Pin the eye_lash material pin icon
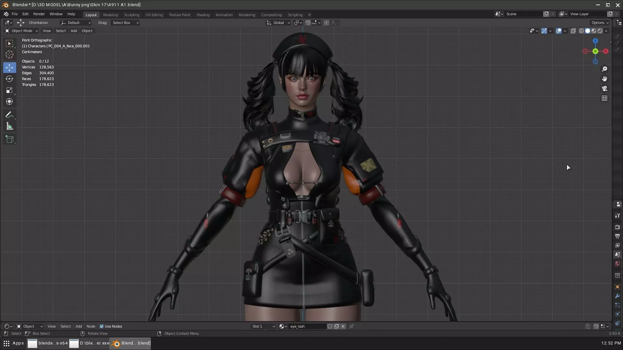This screenshot has width=623, height=350. coord(351,326)
